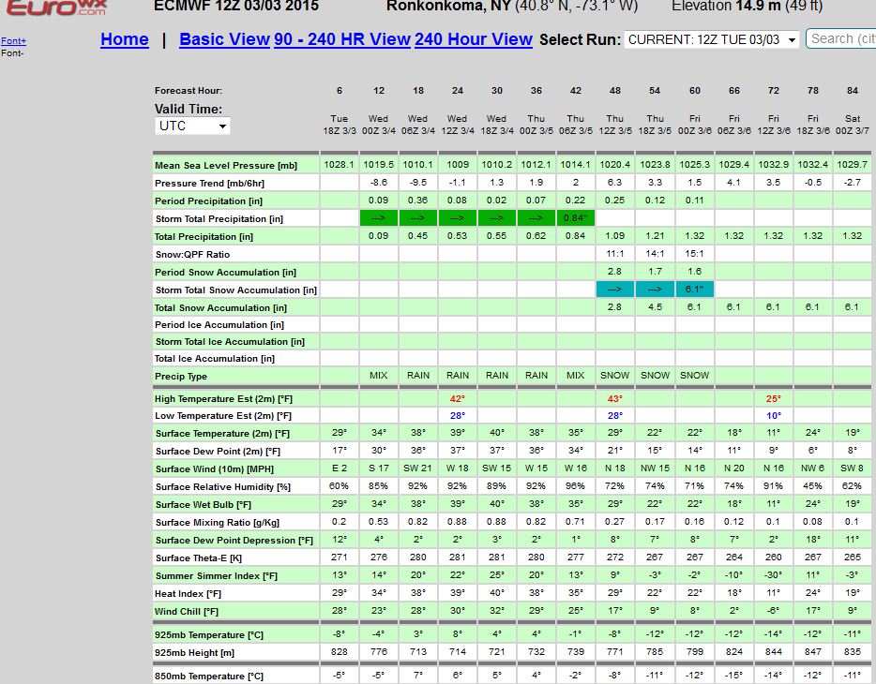Switch to 90 - 240 HR View
Viewport: 876px width, 684px height.
pos(342,39)
